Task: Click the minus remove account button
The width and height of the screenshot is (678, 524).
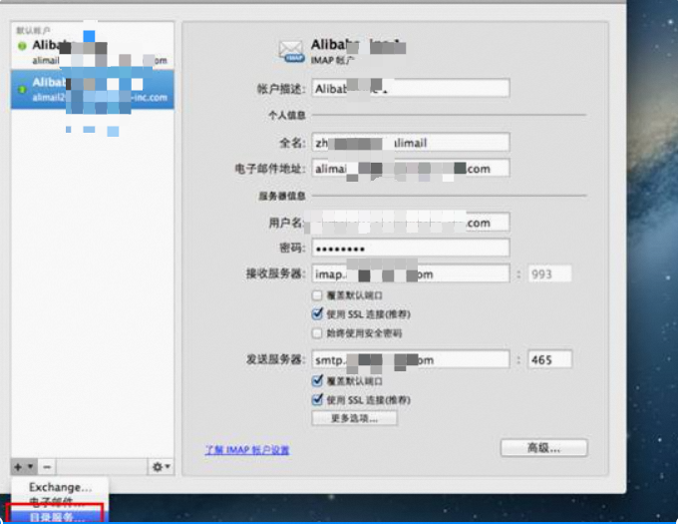Action: 47,466
